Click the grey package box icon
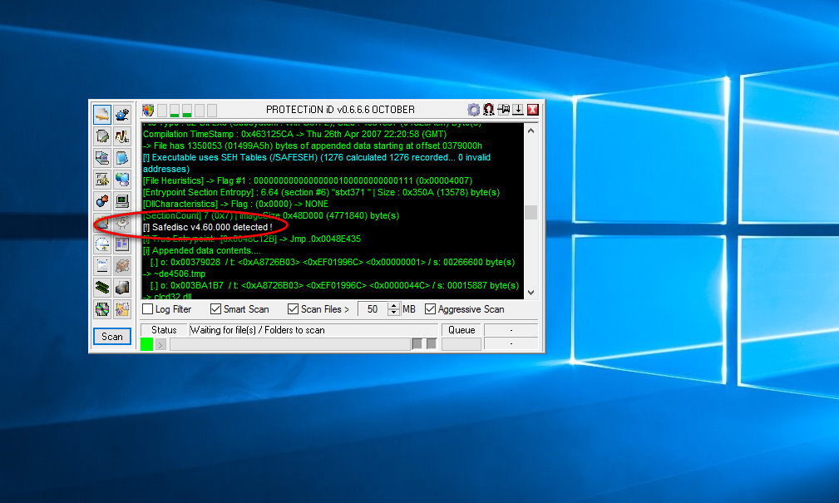 [122, 266]
